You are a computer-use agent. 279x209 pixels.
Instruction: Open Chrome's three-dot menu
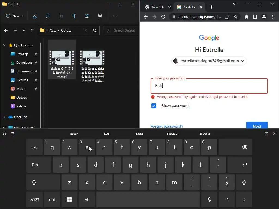tap(273, 17)
